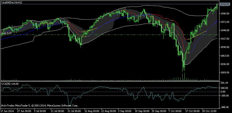Select the current price label 2028.50

pyautogui.click(x=225, y=4)
